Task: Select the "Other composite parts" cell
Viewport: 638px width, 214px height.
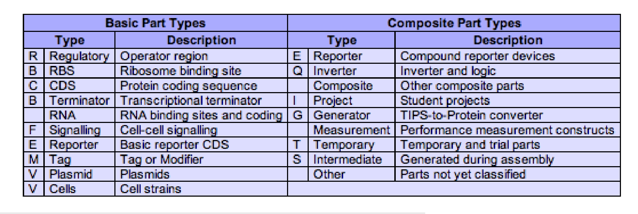Action: [x=462, y=86]
